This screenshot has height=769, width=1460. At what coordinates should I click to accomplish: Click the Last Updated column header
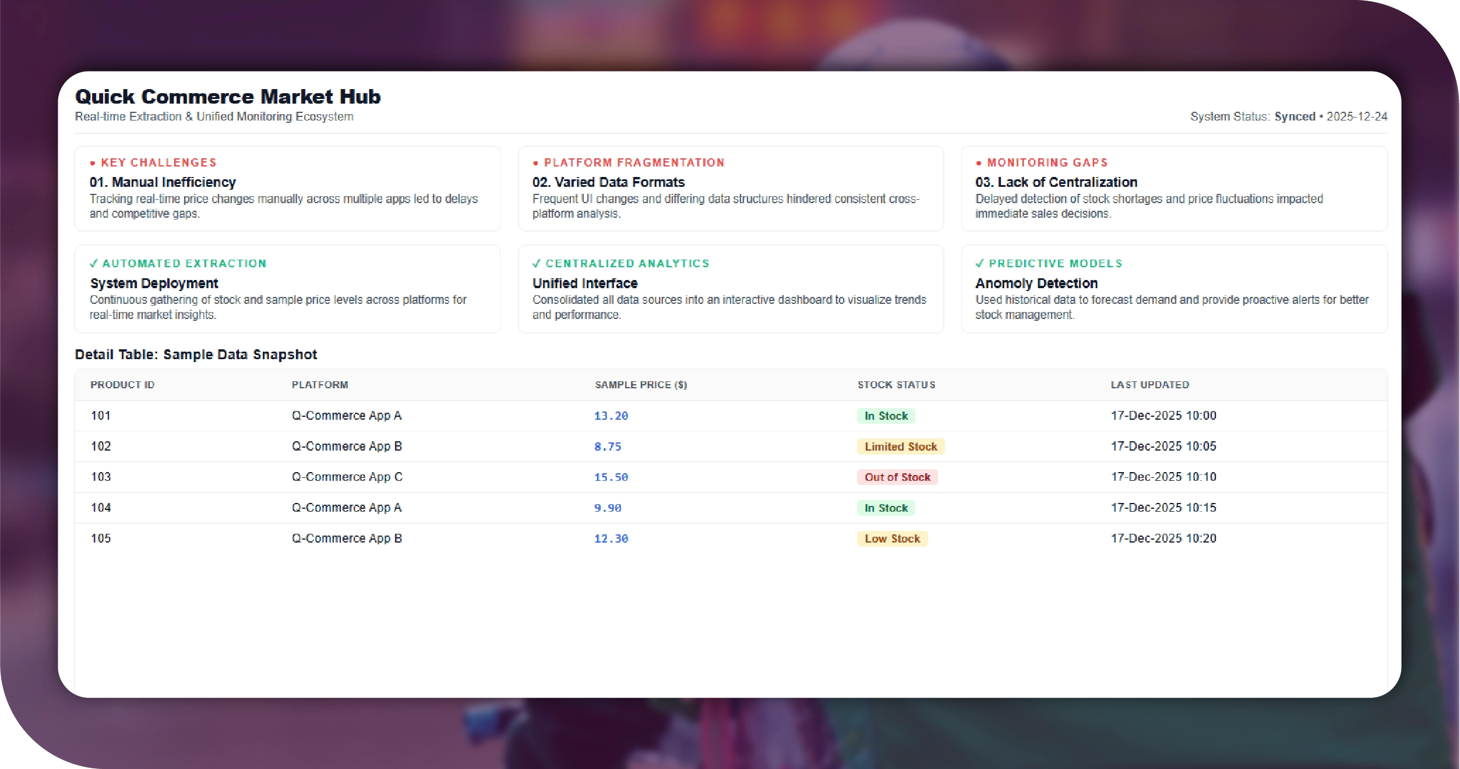[1149, 385]
